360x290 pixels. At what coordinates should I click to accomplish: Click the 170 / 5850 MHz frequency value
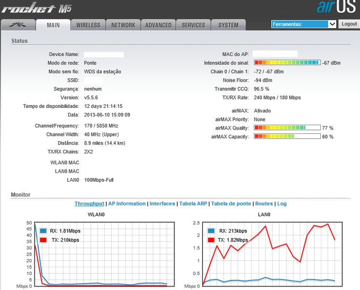tap(101, 126)
